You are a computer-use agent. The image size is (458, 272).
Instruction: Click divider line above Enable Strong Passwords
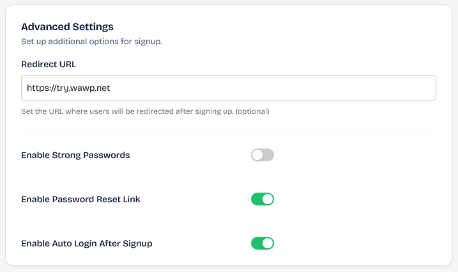coord(228,133)
